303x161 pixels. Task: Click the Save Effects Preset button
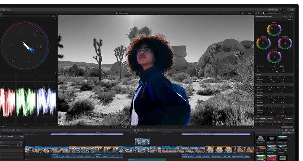click(287, 127)
